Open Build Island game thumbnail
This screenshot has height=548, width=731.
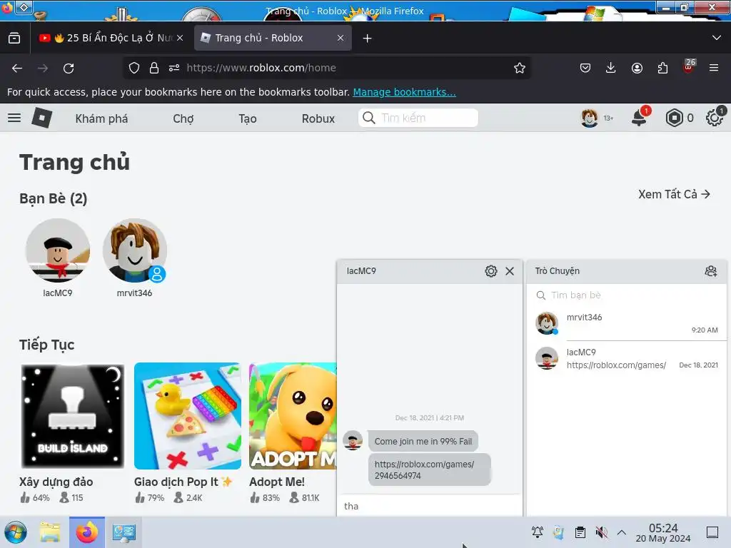click(x=73, y=416)
